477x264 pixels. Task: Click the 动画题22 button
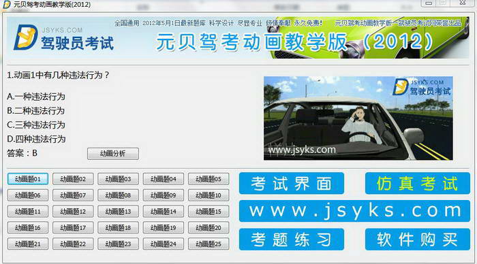pos(73,244)
